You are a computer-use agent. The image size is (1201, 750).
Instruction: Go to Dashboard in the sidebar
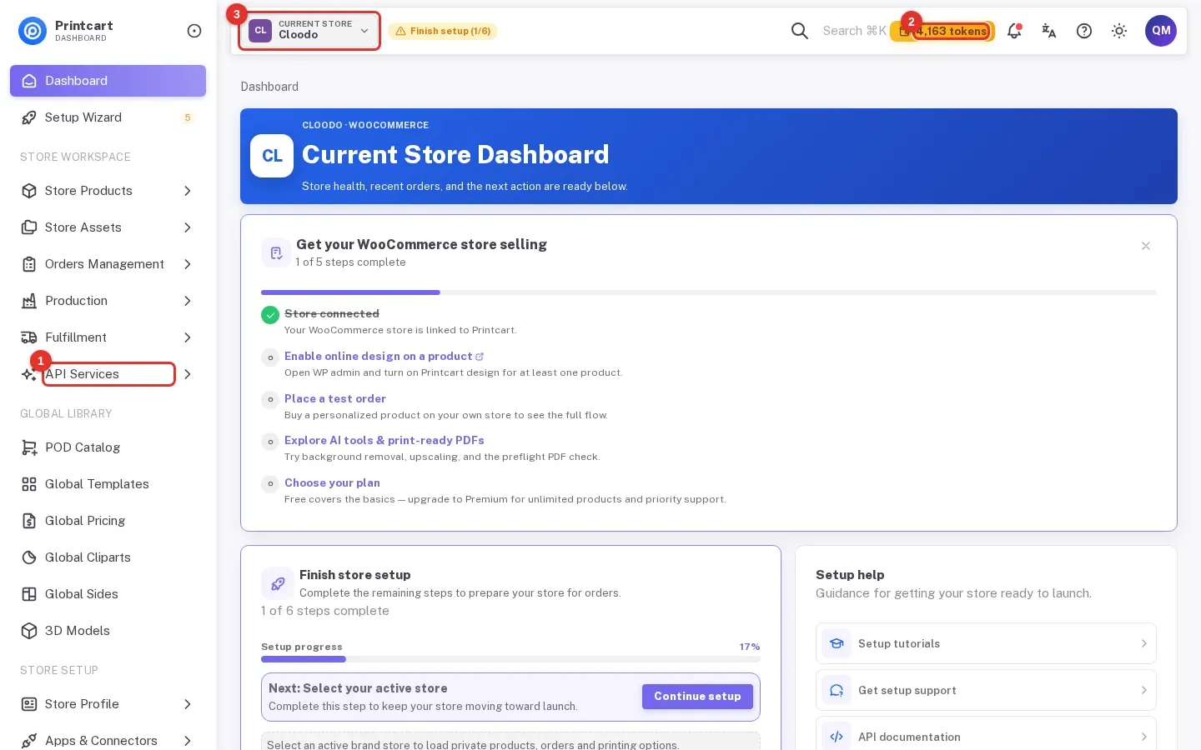(x=108, y=81)
